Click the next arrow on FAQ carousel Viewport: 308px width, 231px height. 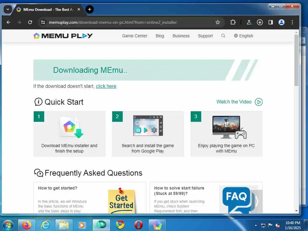257,201
